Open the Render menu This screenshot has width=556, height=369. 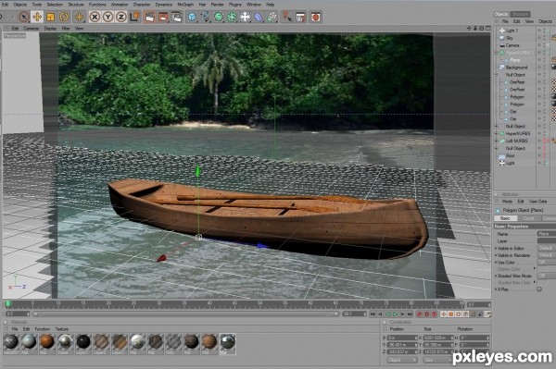pos(218,5)
